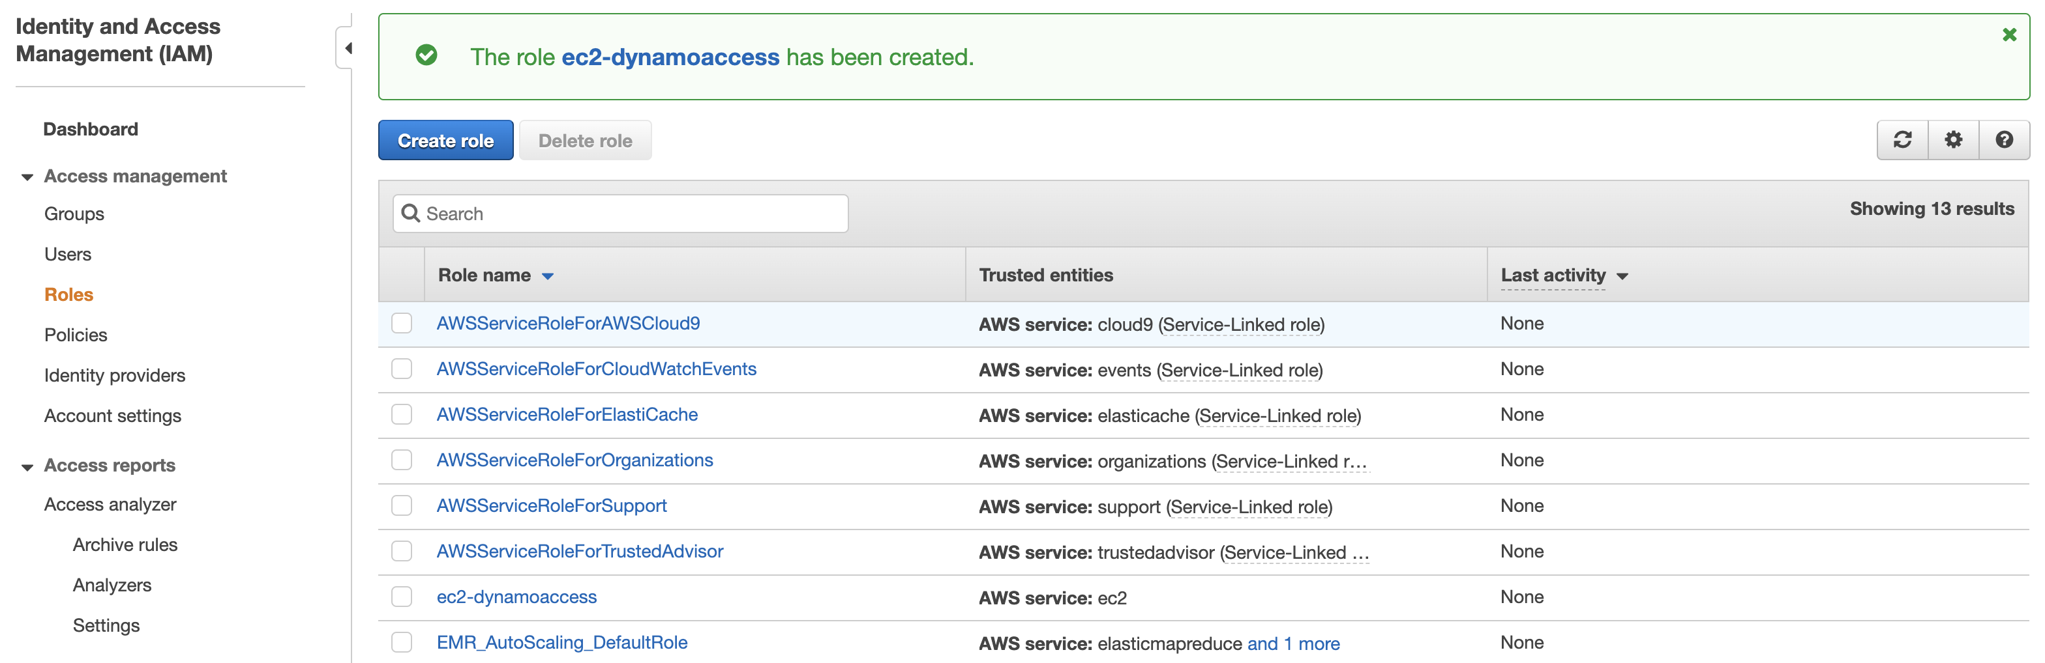Dismiss the role created notification

[2008, 35]
